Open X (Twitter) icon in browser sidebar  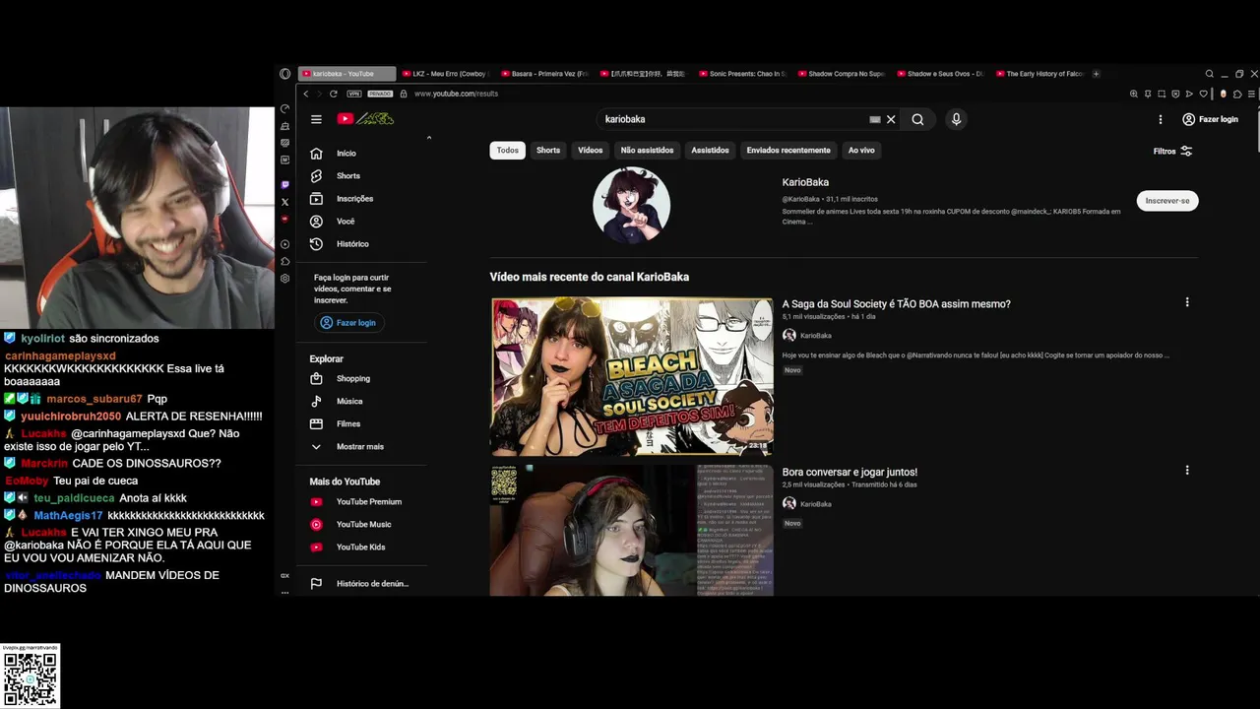[x=285, y=202]
